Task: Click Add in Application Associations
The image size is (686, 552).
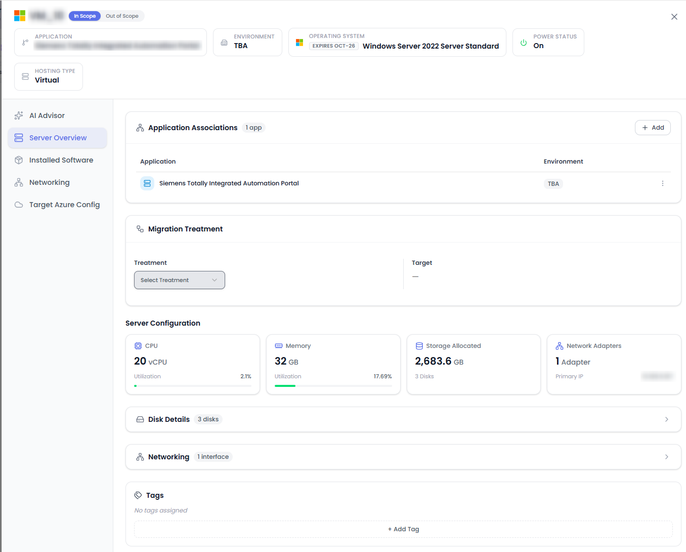Action: [653, 128]
